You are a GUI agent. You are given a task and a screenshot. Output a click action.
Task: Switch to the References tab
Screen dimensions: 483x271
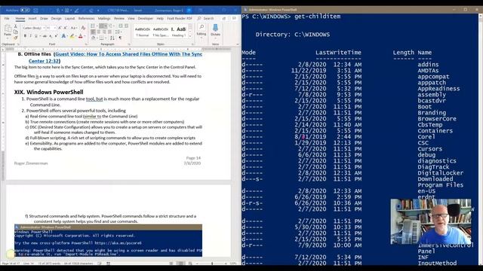[86, 18]
